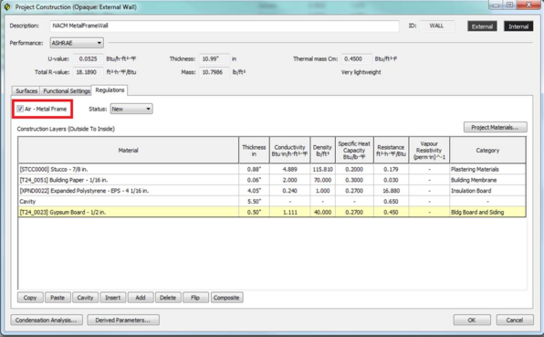Select the Cavity material row
The height and width of the screenshot is (337, 544).
[272, 201]
